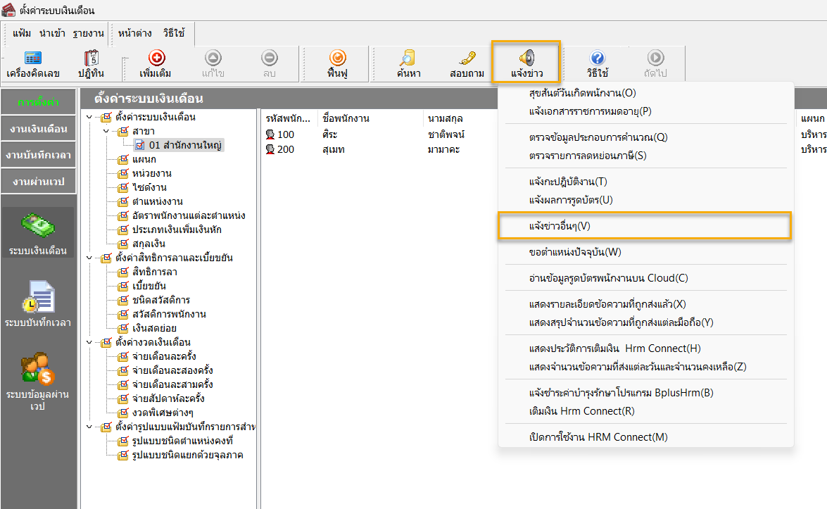
Task: Click the สอบถาม telephone inquiry icon
Action: pos(467,63)
